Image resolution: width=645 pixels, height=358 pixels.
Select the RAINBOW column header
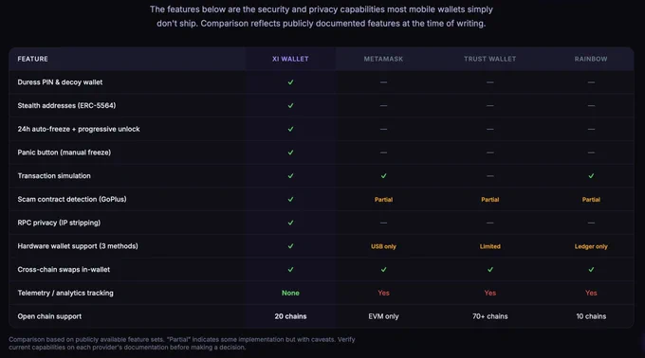pos(591,59)
